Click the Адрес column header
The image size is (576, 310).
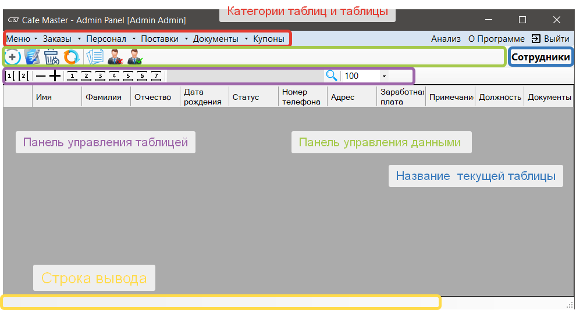click(x=352, y=97)
